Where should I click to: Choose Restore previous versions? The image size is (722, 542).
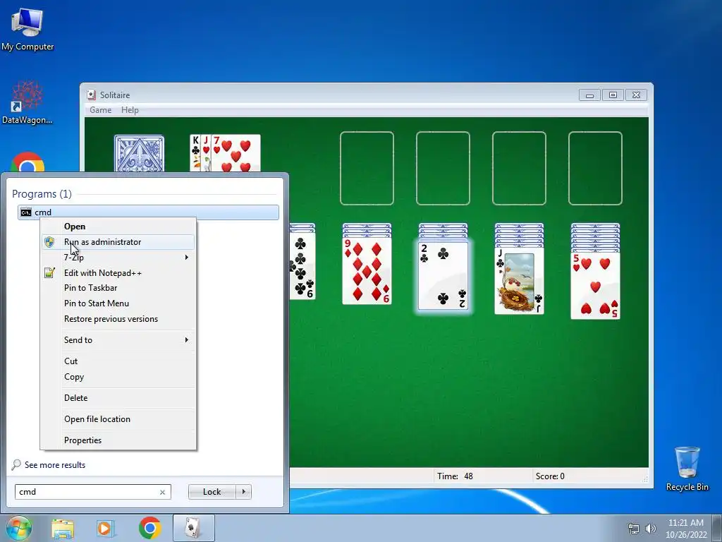[x=118, y=319]
